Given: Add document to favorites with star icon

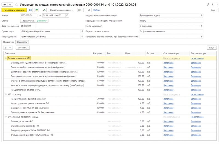Looking at the screenshot, I should pyautogui.click(x=16, y=5).
